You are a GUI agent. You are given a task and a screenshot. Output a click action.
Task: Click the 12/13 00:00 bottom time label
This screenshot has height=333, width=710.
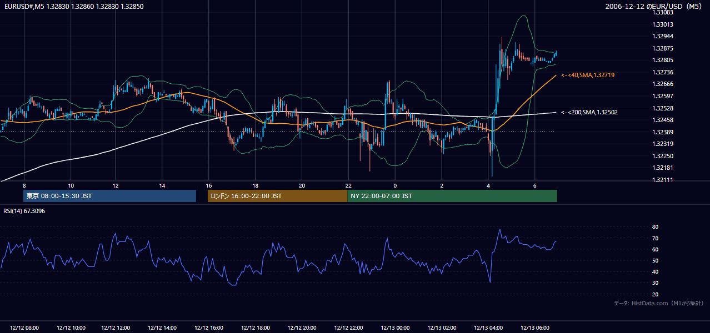tap(395, 328)
